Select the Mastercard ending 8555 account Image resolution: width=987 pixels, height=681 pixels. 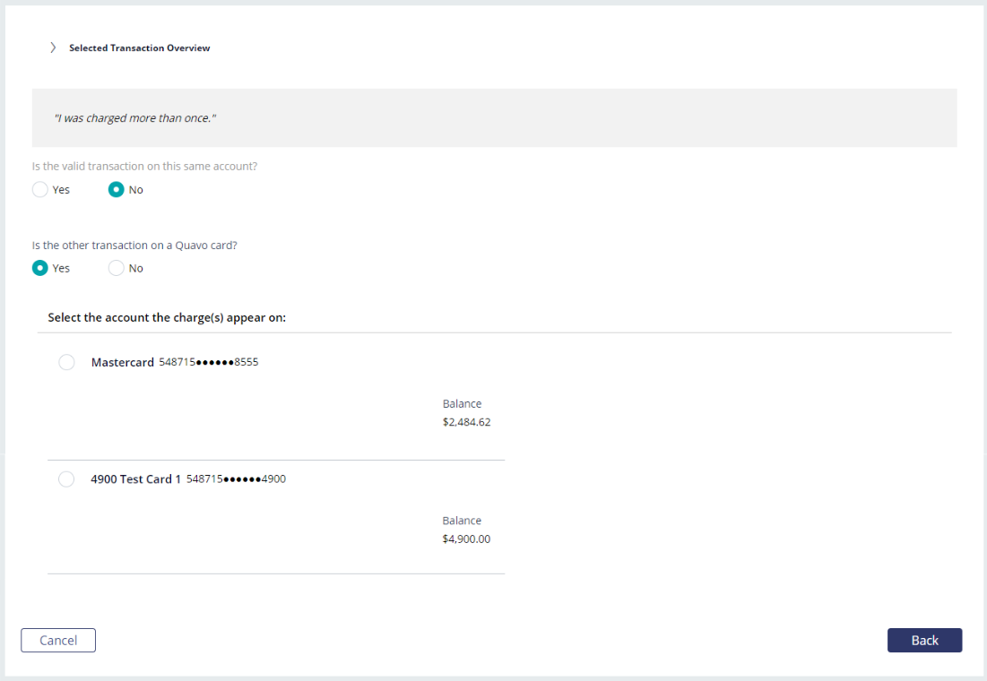point(66,363)
